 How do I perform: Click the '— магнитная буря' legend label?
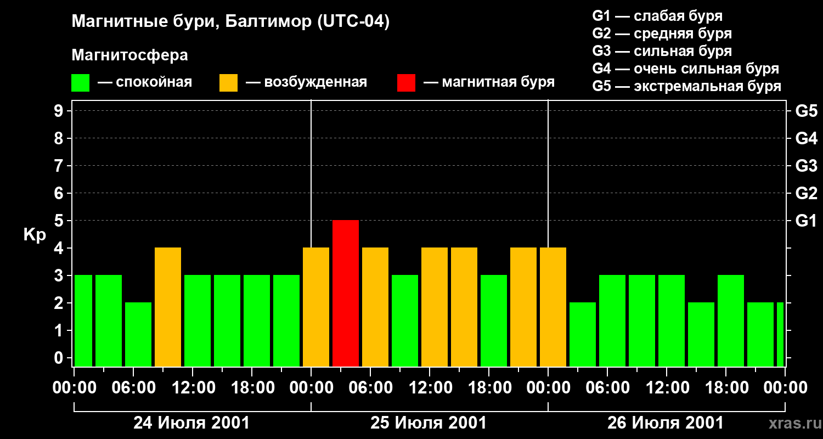pyautogui.click(x=489, y=82)
